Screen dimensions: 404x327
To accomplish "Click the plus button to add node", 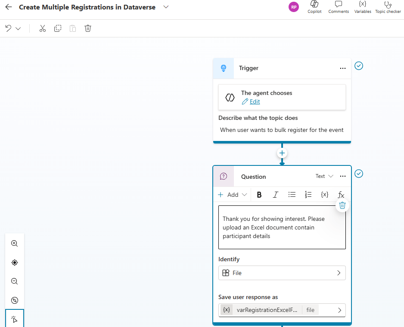I will click(282, 153).
